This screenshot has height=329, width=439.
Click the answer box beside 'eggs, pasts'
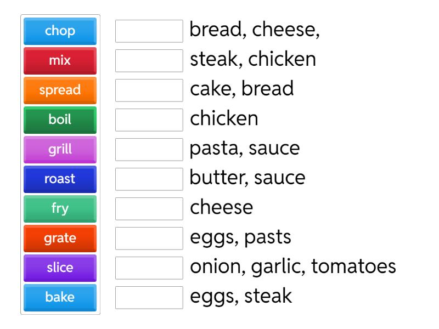pyautogui.click(x=149, y=238)
